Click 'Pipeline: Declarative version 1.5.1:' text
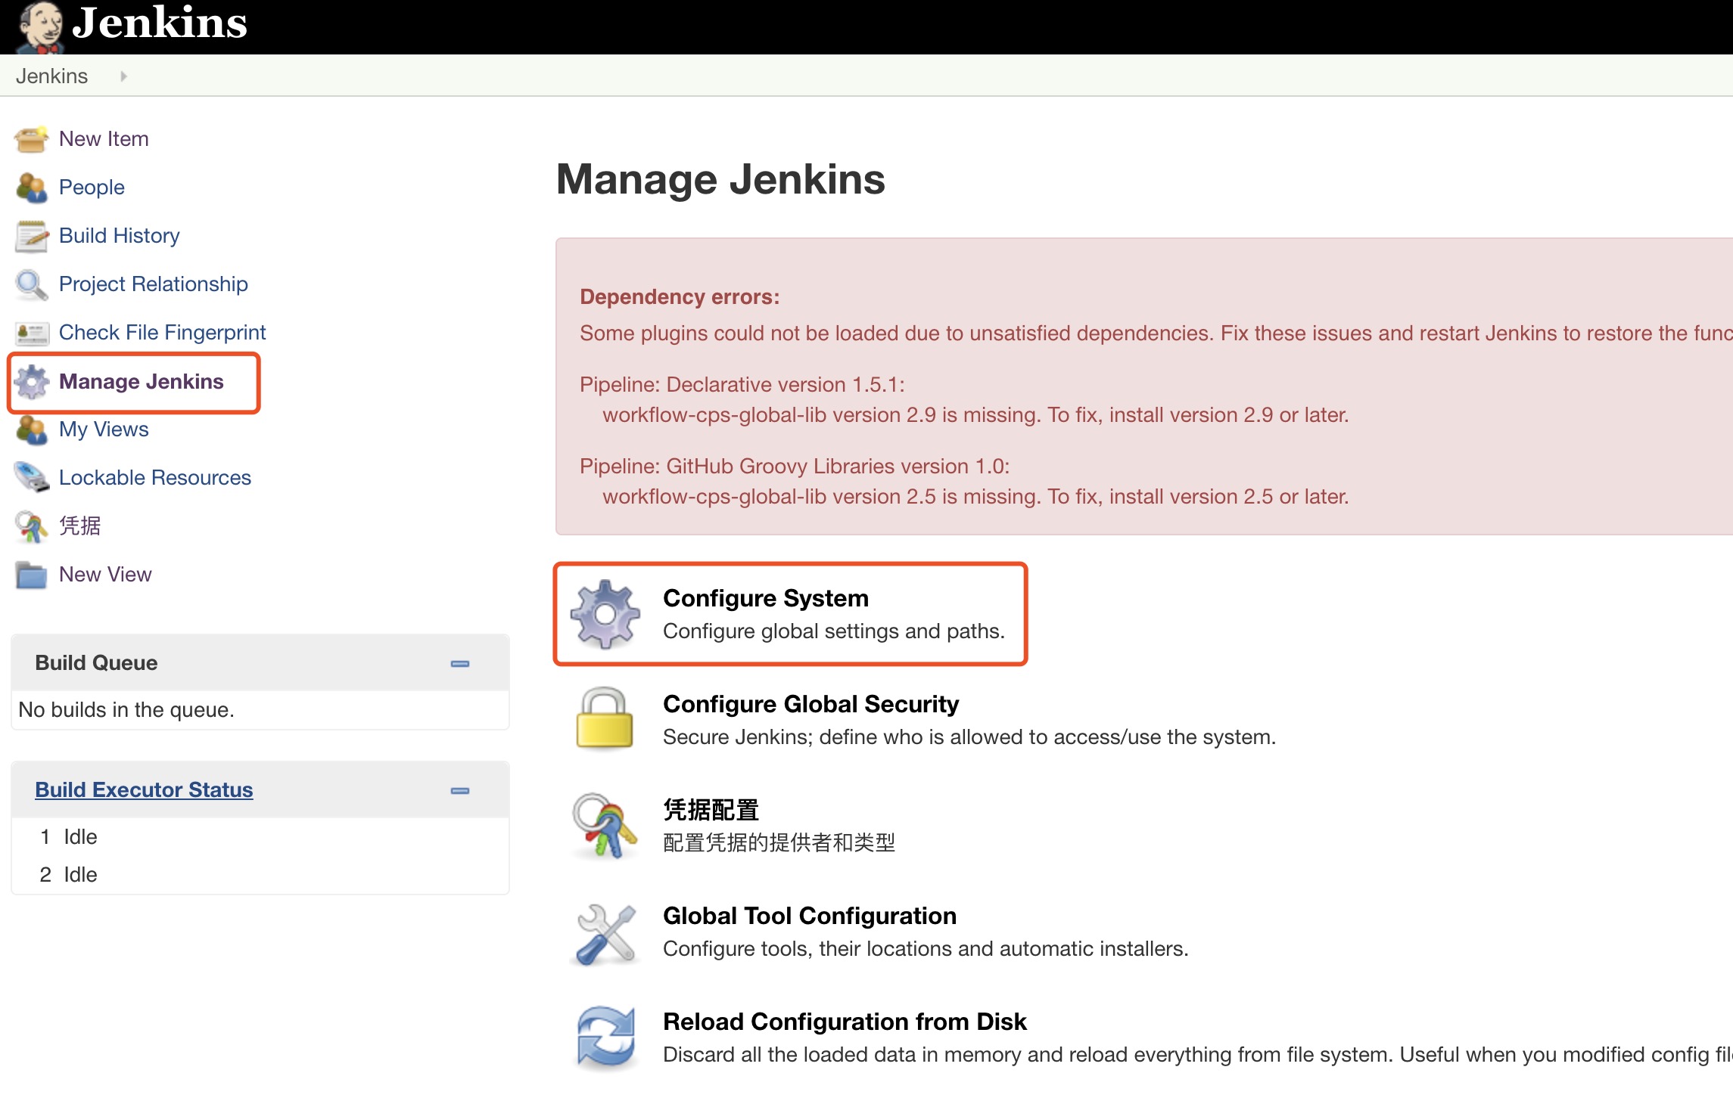Image resolution: width=1733 pixels, height=1104 pixels. point(742,385)
